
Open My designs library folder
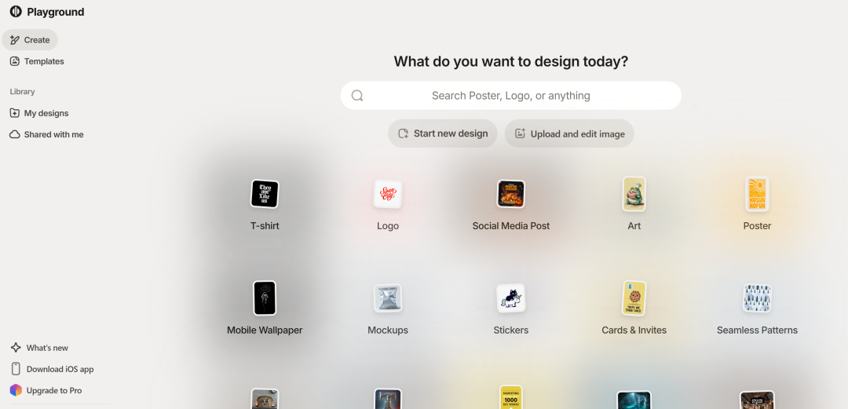39,113
